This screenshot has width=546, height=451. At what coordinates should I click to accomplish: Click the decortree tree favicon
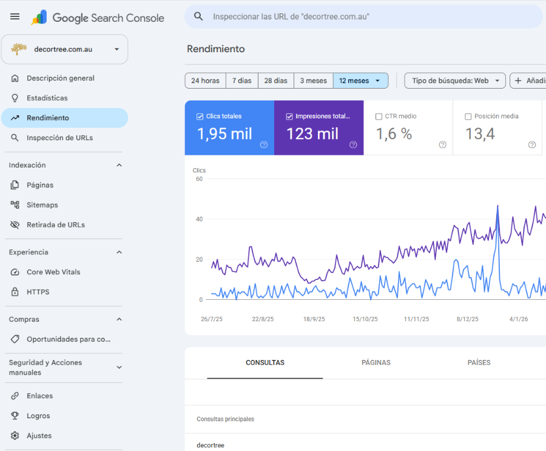pos(19,49)
